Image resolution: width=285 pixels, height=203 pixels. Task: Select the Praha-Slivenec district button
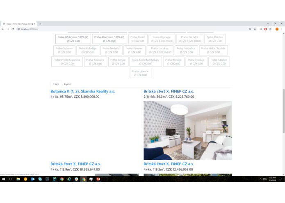(135, 50)
